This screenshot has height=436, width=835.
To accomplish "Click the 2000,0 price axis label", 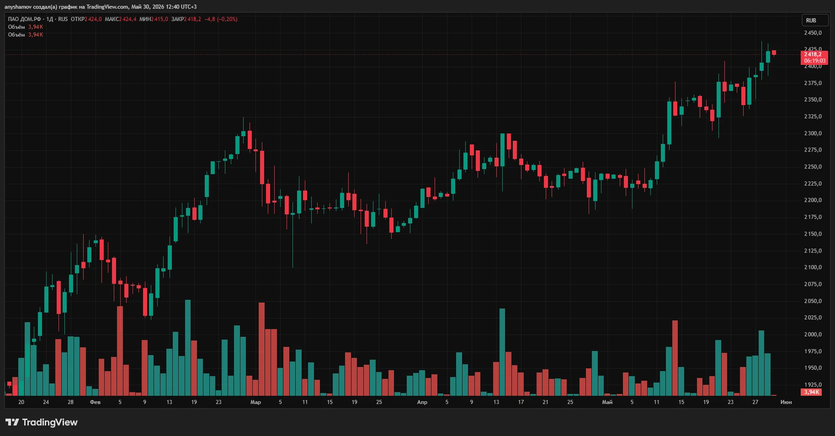I will pos(813,335).
